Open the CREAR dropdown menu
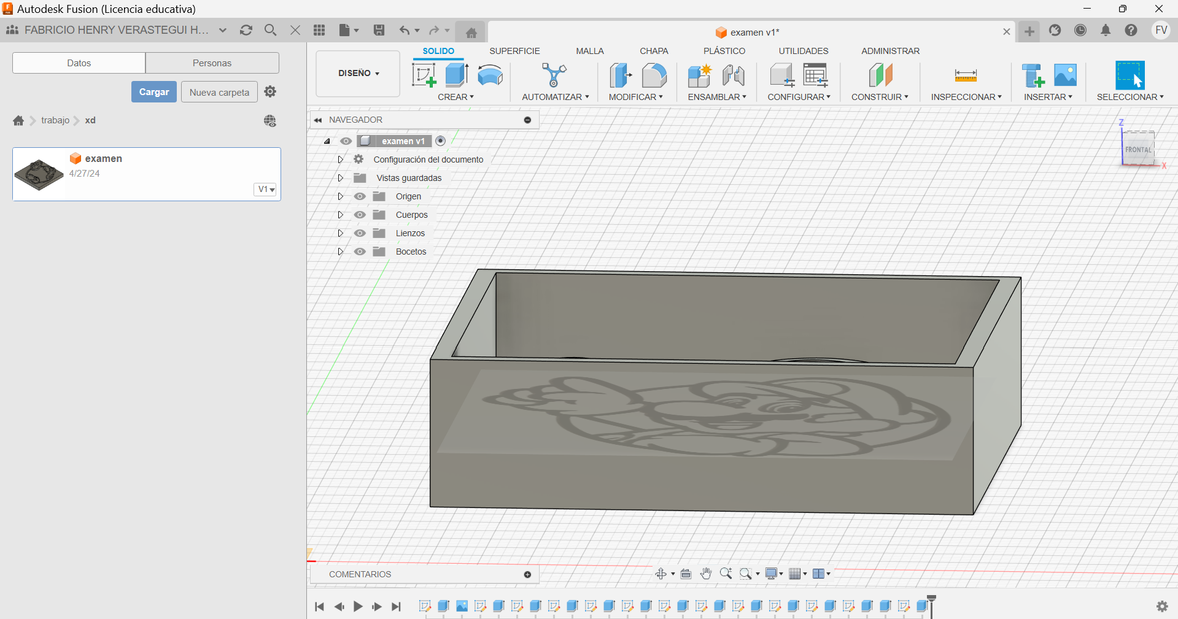1178x619 pixels. [455, 97]
